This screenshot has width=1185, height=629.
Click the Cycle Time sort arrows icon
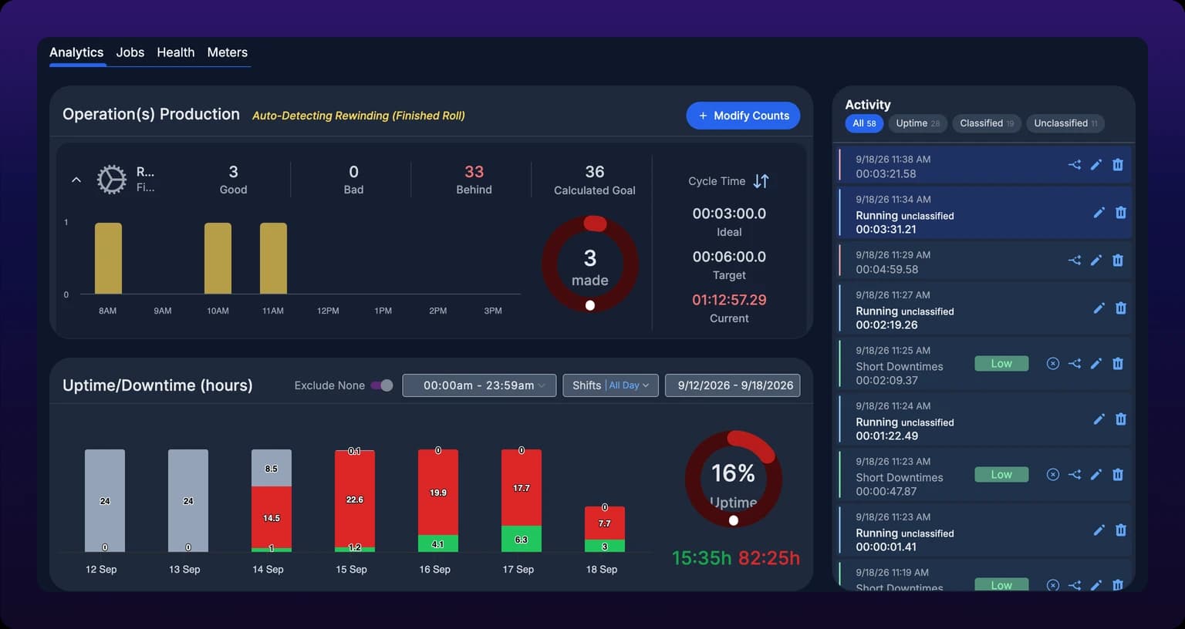pyautogui.click(x=761, y=181)
